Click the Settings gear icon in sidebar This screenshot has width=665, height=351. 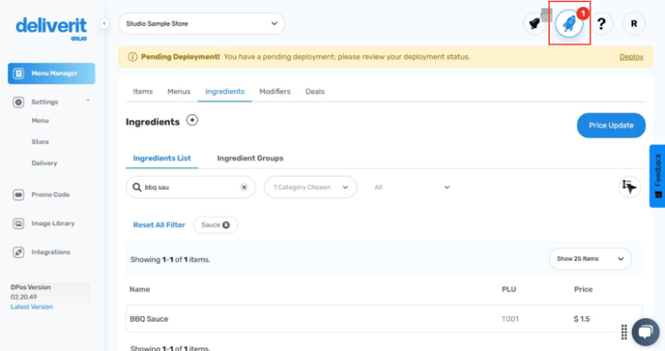coord(18,102)
